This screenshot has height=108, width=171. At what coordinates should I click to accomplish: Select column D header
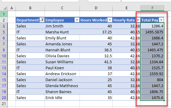coord(96,8)
